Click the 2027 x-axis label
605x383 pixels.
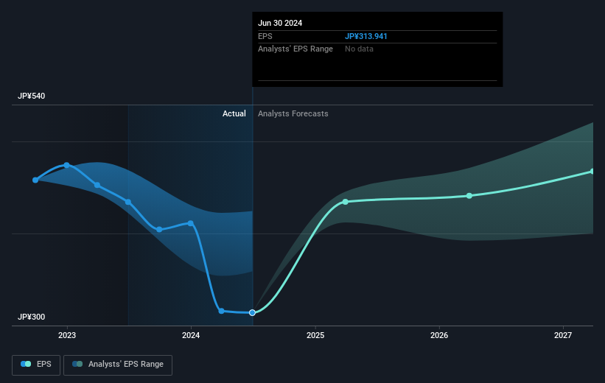click(563, 336)
